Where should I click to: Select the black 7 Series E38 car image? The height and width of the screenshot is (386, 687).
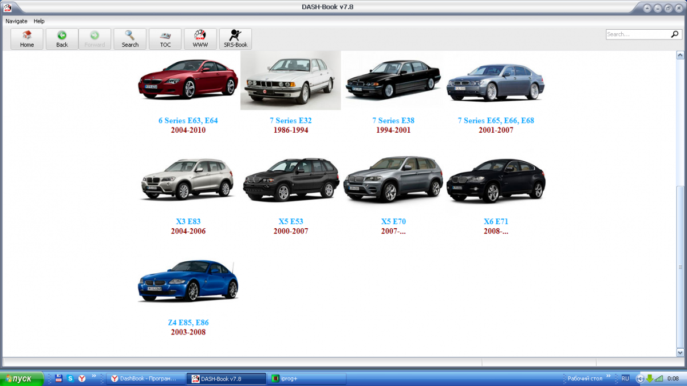(x=393, y=80)
